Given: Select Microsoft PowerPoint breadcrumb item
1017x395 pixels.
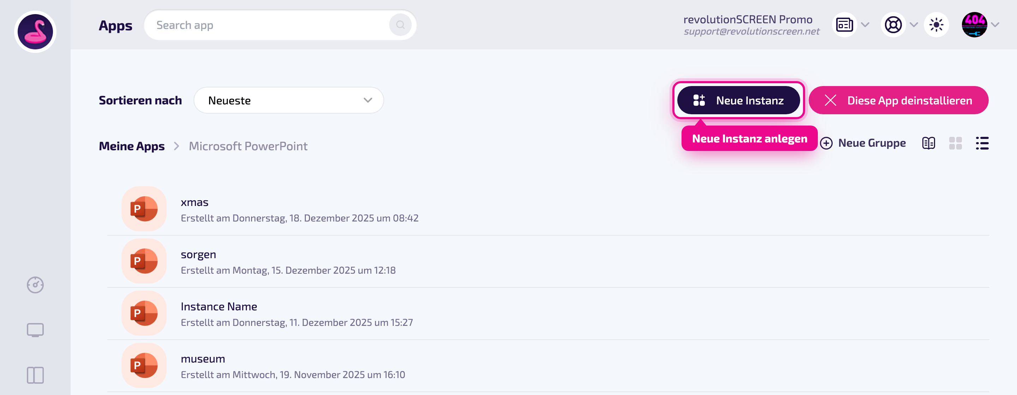Looking at the screenshot, I should tap(248, 146).
